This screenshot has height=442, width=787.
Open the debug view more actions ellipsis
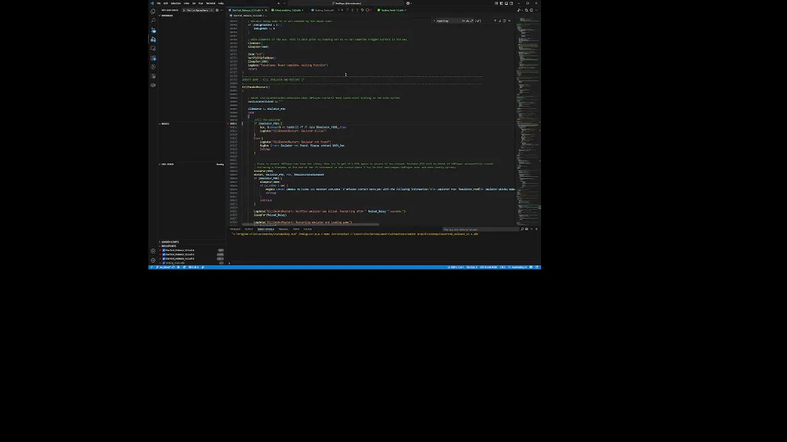point(222,10)
